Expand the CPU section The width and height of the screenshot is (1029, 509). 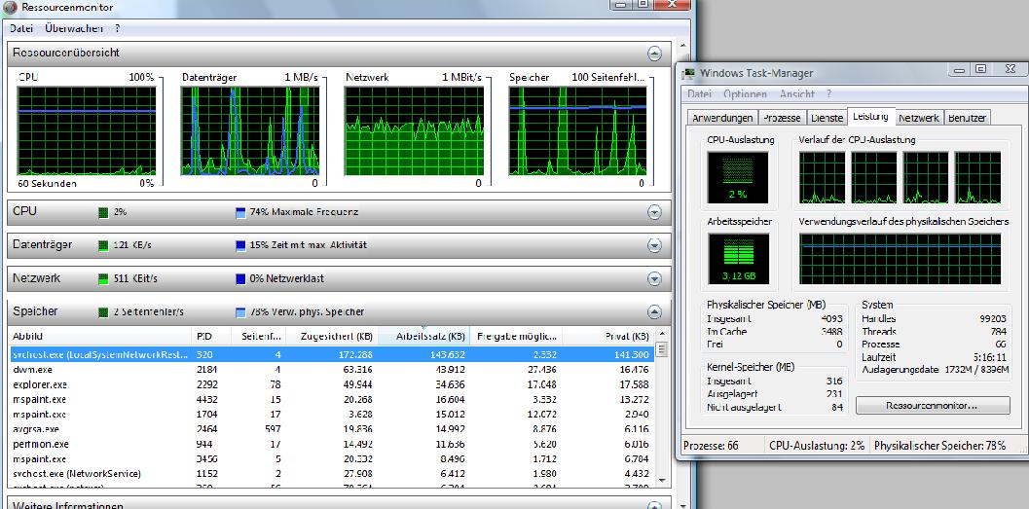(x=654, y=212)
